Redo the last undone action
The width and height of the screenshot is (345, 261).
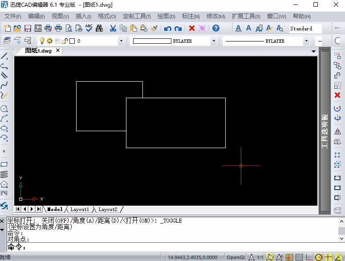[178, 29]
